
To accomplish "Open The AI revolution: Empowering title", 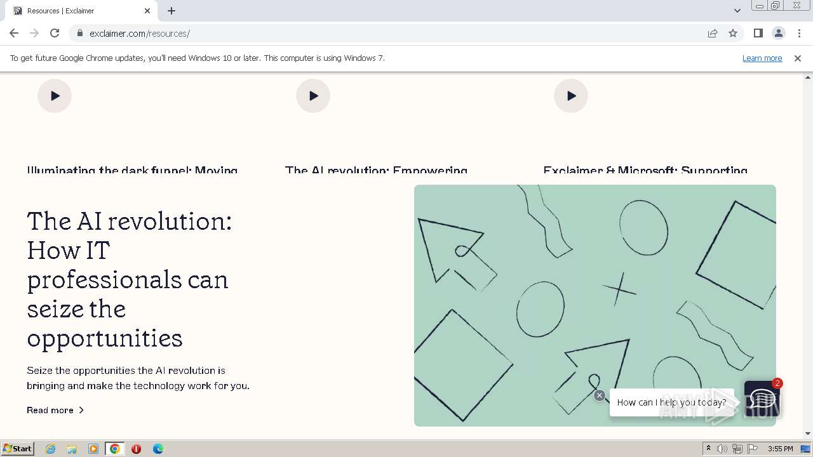I will click(376, 169).
